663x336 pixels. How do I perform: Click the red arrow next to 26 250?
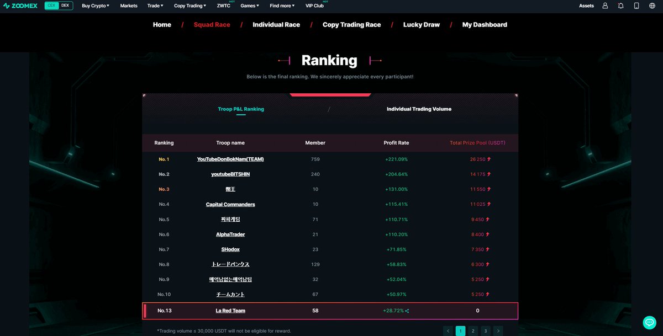coord(489,159)
